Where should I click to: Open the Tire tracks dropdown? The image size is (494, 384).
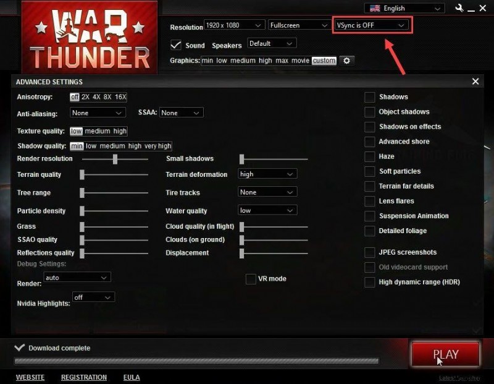[267, 192]
